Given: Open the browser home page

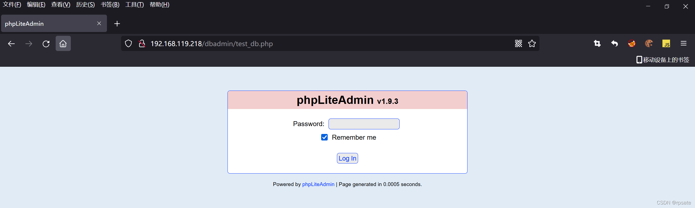Looking at the screenshot, I should tap(63, 44).
